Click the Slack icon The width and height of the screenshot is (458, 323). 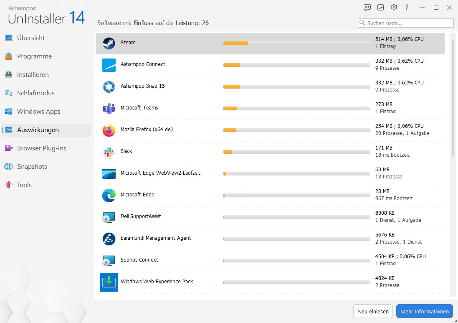[109, 152]
